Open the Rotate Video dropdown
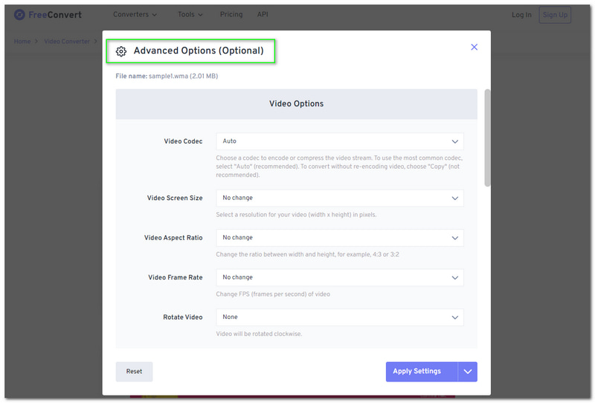This screenshot has width=595, height=403. (x=339, y=317)
